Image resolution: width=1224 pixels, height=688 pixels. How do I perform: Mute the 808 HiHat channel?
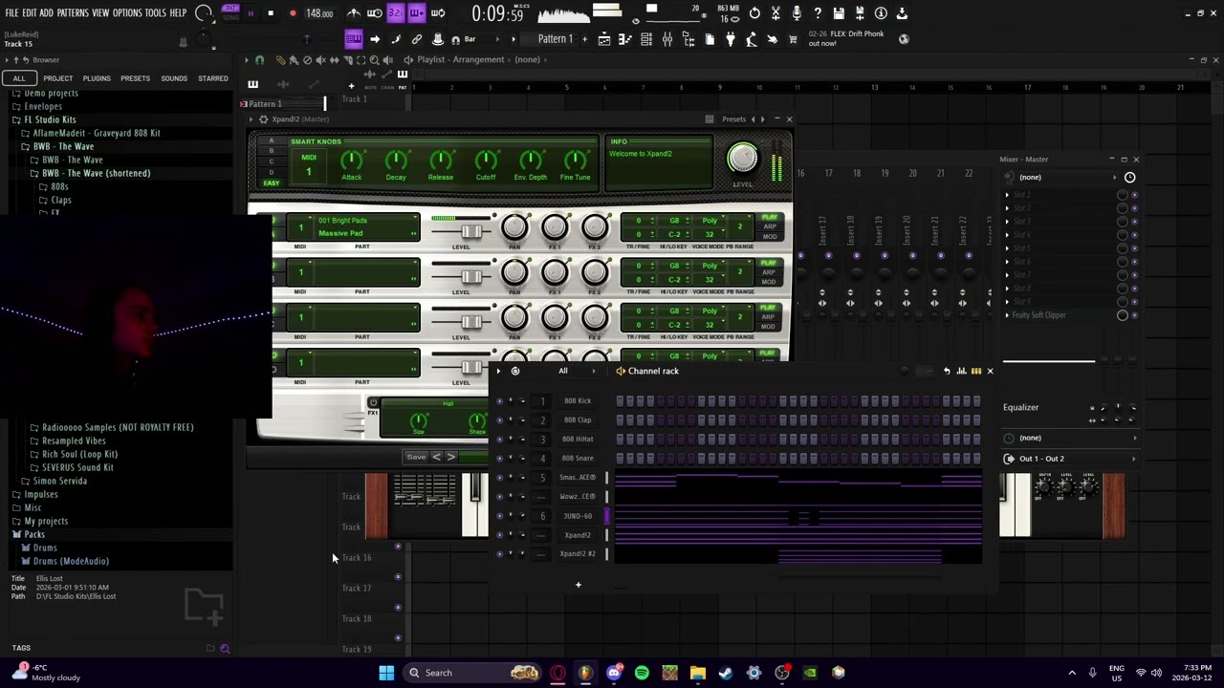pyautogui.click(x=499, y=440)
